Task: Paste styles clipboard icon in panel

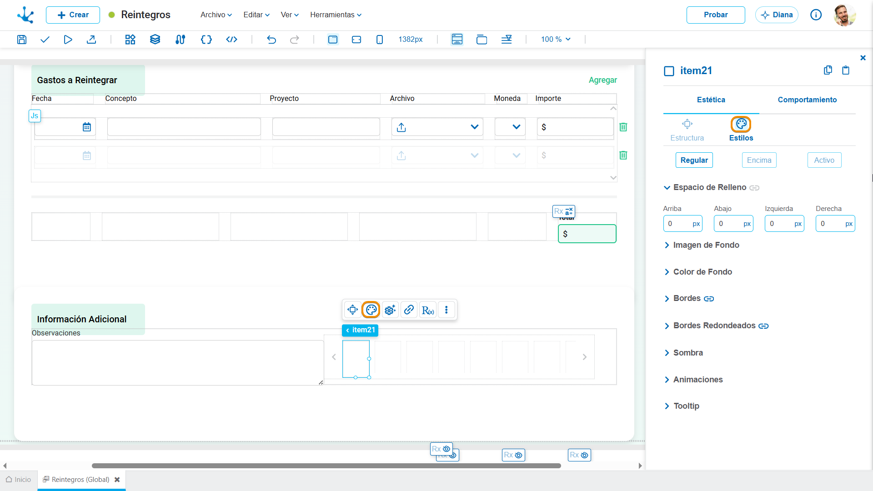Action: pos(846,70)
